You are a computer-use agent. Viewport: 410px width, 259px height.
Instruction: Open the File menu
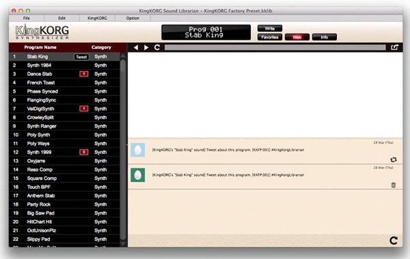pos(27,18)
